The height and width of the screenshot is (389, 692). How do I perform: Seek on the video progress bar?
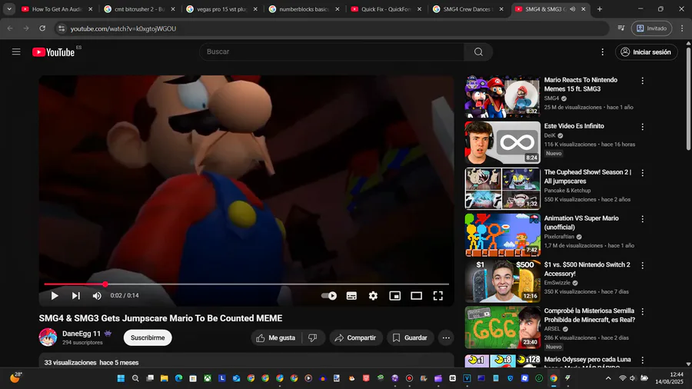[246, 284]
